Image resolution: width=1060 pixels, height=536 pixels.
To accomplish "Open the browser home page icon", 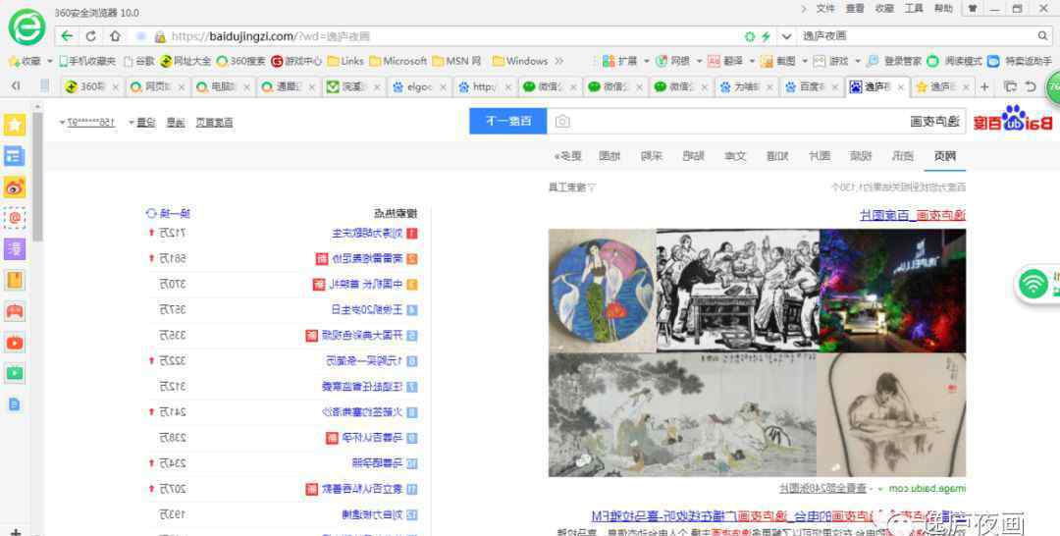I will tap(115, 36).
